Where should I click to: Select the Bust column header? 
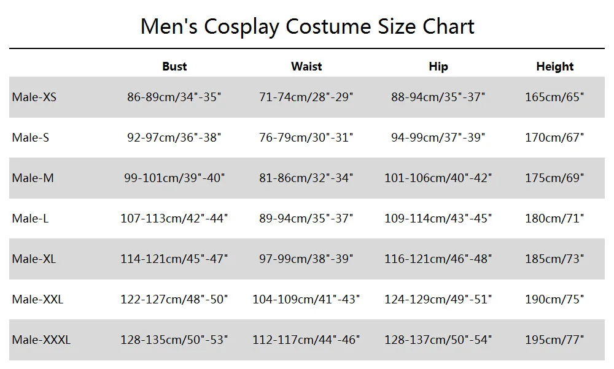point(174,66)
